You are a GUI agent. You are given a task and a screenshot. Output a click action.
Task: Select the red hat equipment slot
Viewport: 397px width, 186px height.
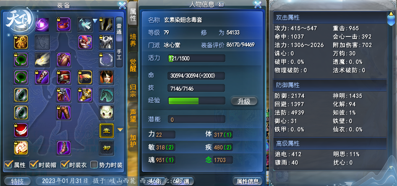click(x=63, y=25)
